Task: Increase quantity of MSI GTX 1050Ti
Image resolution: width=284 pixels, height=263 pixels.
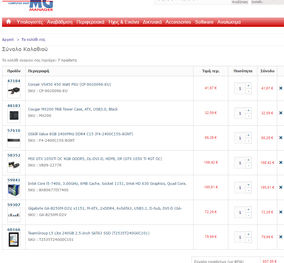Action: click(x=248, y=160)
